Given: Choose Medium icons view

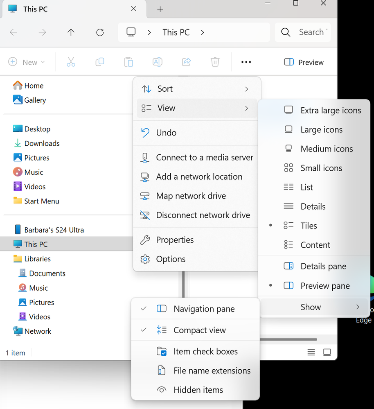Looking at the screenshot, I should [314, 149].
